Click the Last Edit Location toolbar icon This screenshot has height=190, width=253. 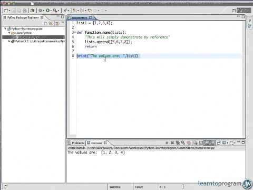tap(90, 11)
